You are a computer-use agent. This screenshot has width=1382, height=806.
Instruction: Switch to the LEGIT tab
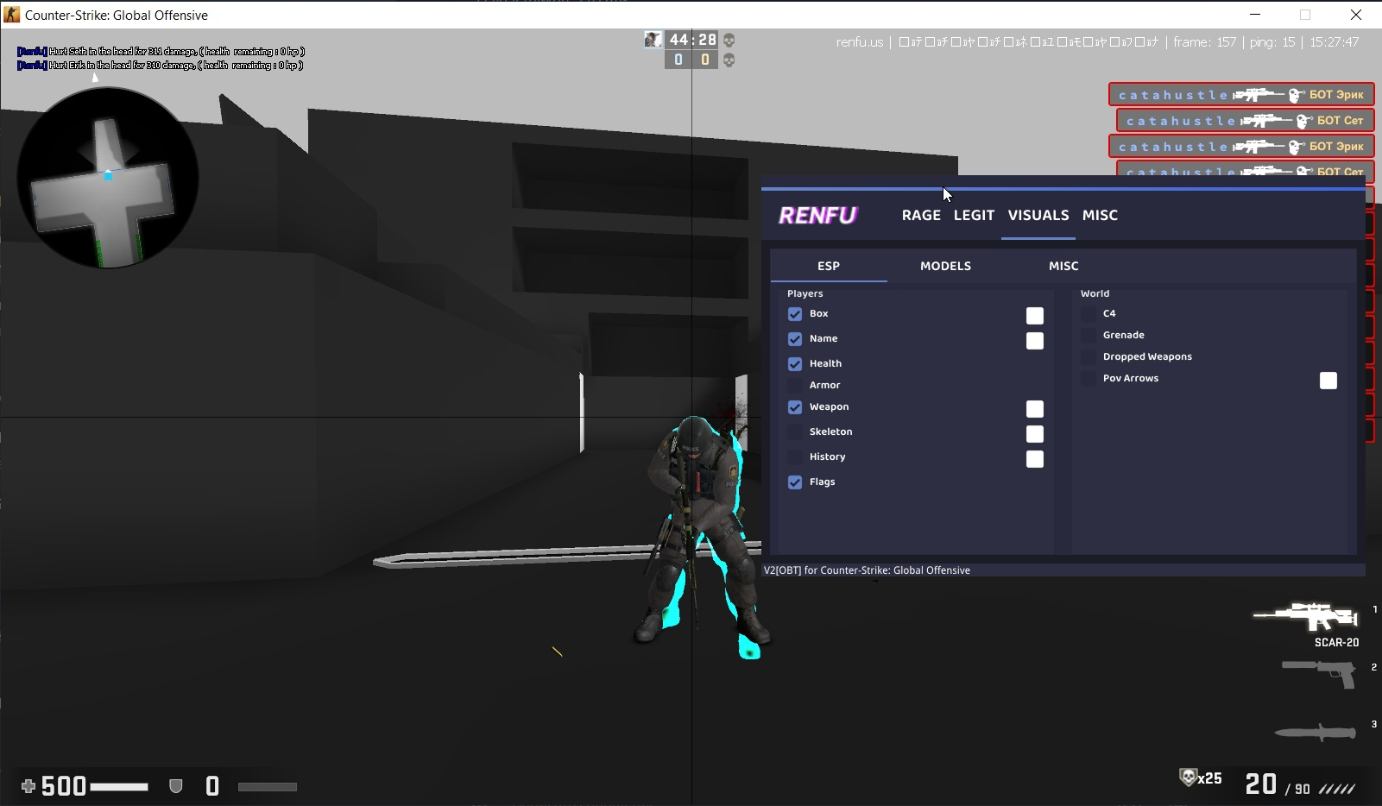pyautogui.click(x=974, y=216)
